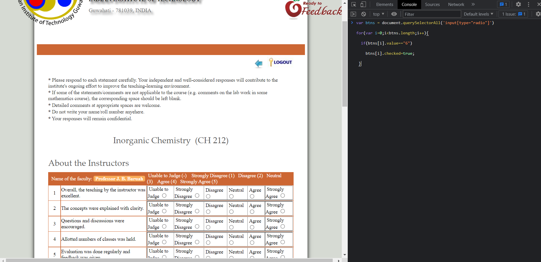Click the page vertical scrollbar thumb

345,64
